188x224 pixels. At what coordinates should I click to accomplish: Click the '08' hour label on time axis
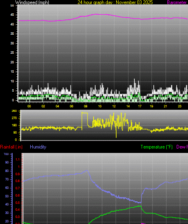[86, 106]
